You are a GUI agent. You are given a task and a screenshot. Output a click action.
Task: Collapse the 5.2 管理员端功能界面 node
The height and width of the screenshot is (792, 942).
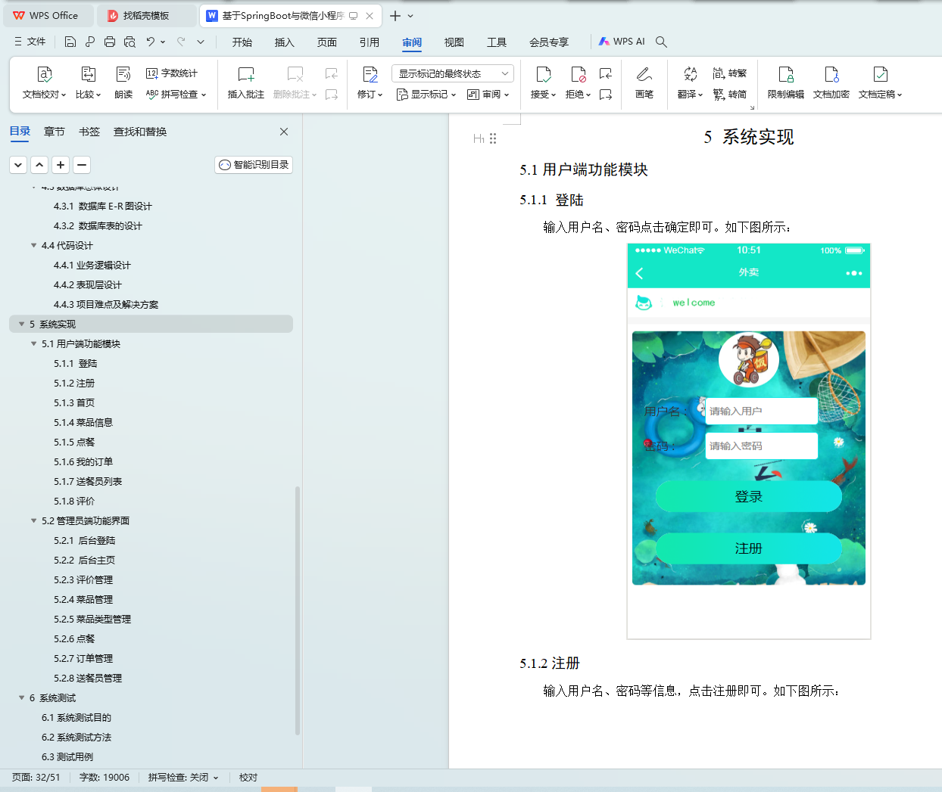coord(33,520)
